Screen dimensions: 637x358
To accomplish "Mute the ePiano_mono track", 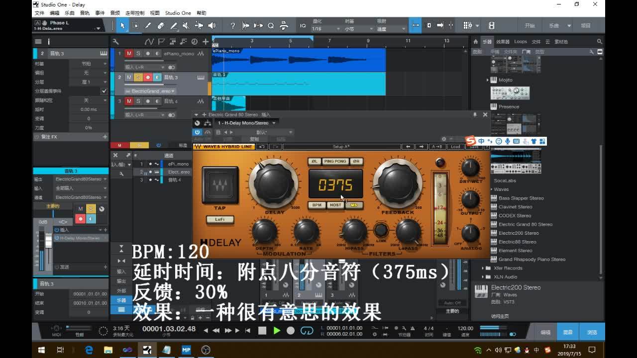I will click(x=129, y=54).
